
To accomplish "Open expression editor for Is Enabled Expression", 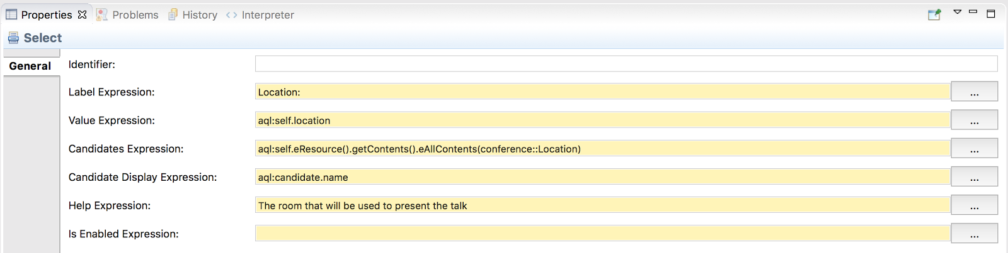I will (974, 234).
